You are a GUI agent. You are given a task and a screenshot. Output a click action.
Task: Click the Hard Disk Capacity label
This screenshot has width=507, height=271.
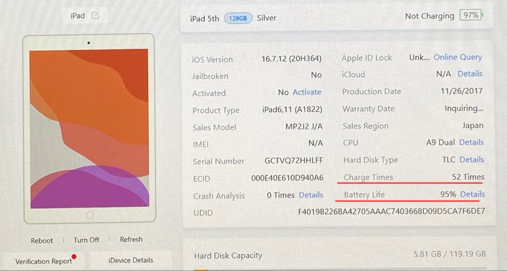[x=228, y=256]
